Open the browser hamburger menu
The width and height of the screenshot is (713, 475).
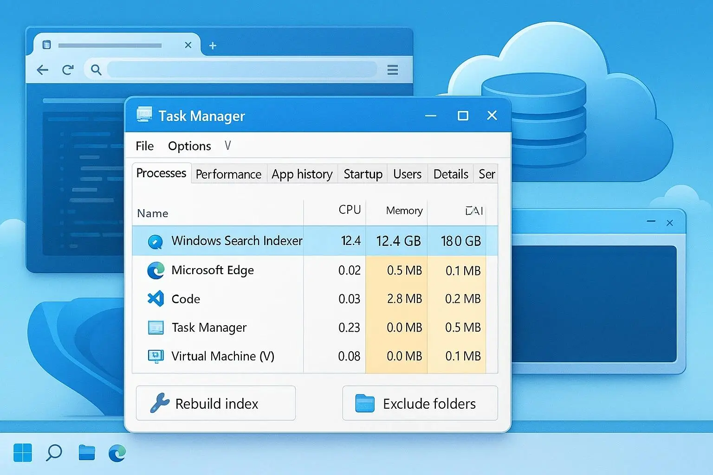[x=393, y=70]
